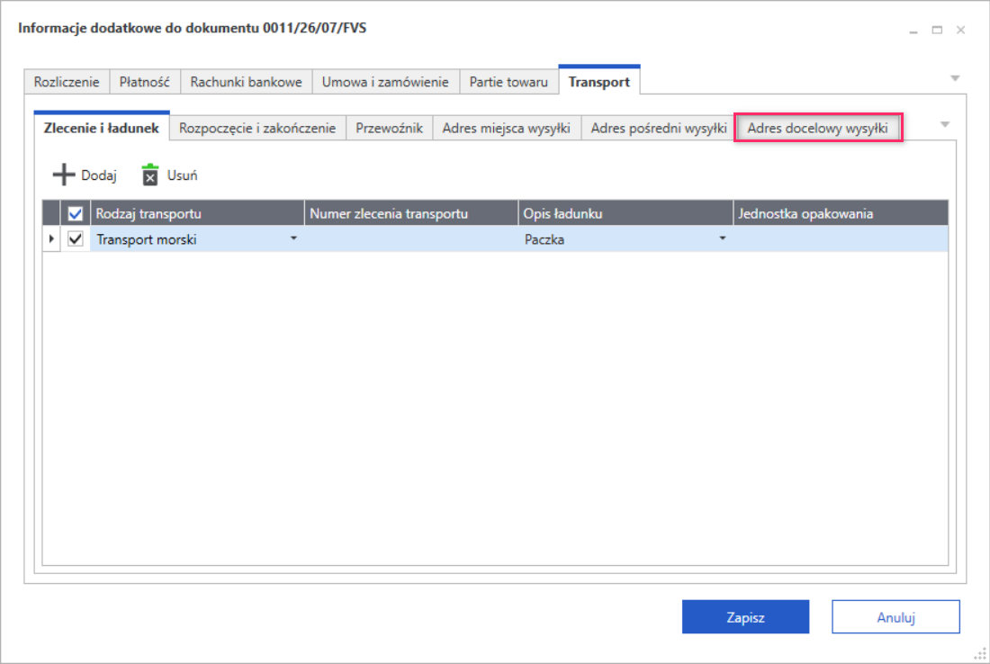Select the Transport tab
The image size is (990, 664).
click(599, 81)
